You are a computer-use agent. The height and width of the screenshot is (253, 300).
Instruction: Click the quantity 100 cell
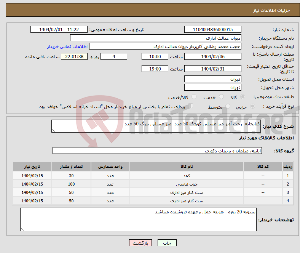pyautogui.click(x=71, y=184)
